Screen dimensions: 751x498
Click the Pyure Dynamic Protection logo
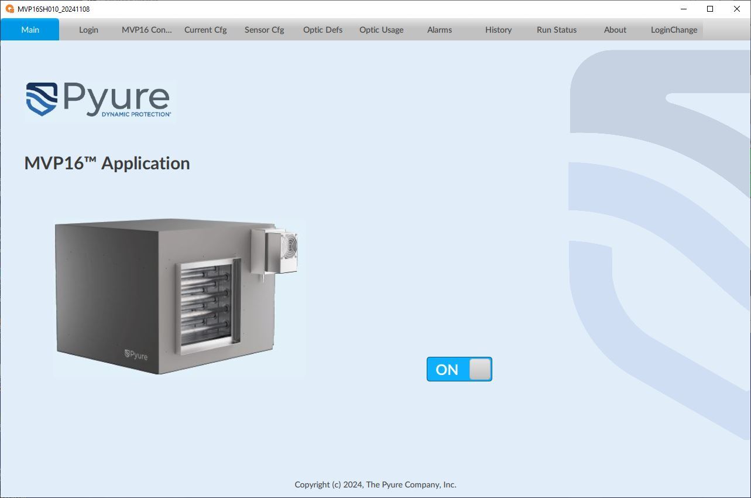(99, 100)
